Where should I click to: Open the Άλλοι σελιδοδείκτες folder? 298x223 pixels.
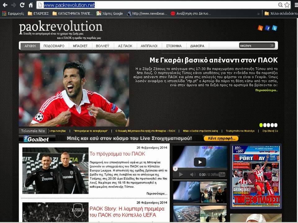(x=281, y=13)
